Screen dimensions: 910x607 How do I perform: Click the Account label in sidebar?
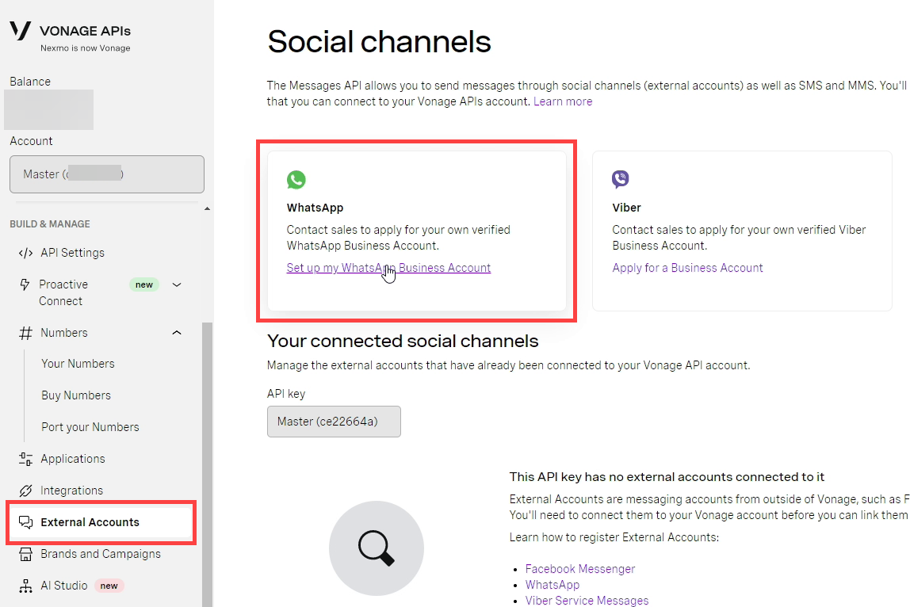click(x=32, y=141)
